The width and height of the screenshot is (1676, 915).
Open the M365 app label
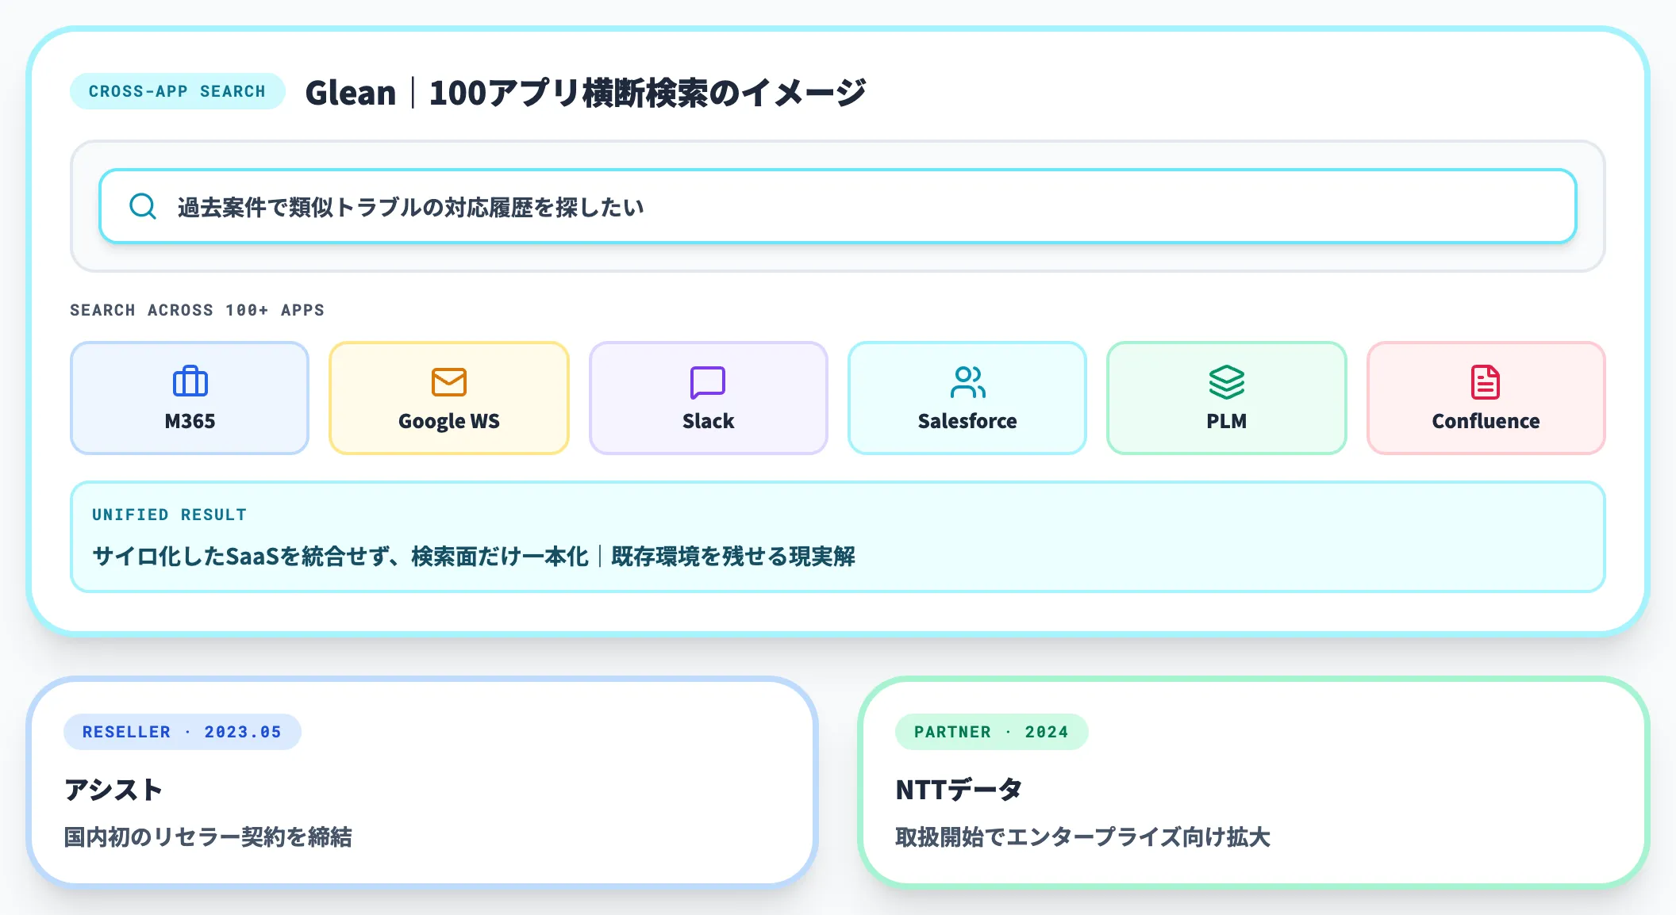(x=190, y=421)
